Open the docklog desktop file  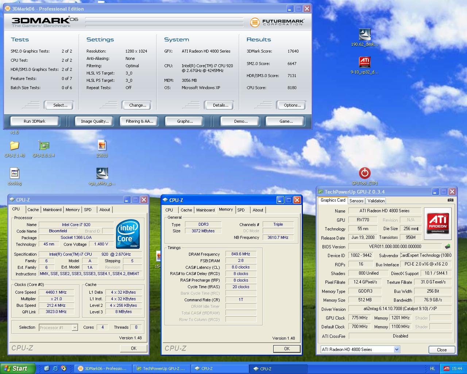point(15,173)
